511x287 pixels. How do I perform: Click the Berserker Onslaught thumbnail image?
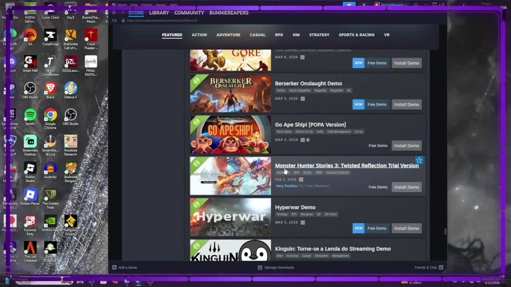point(230,93)
